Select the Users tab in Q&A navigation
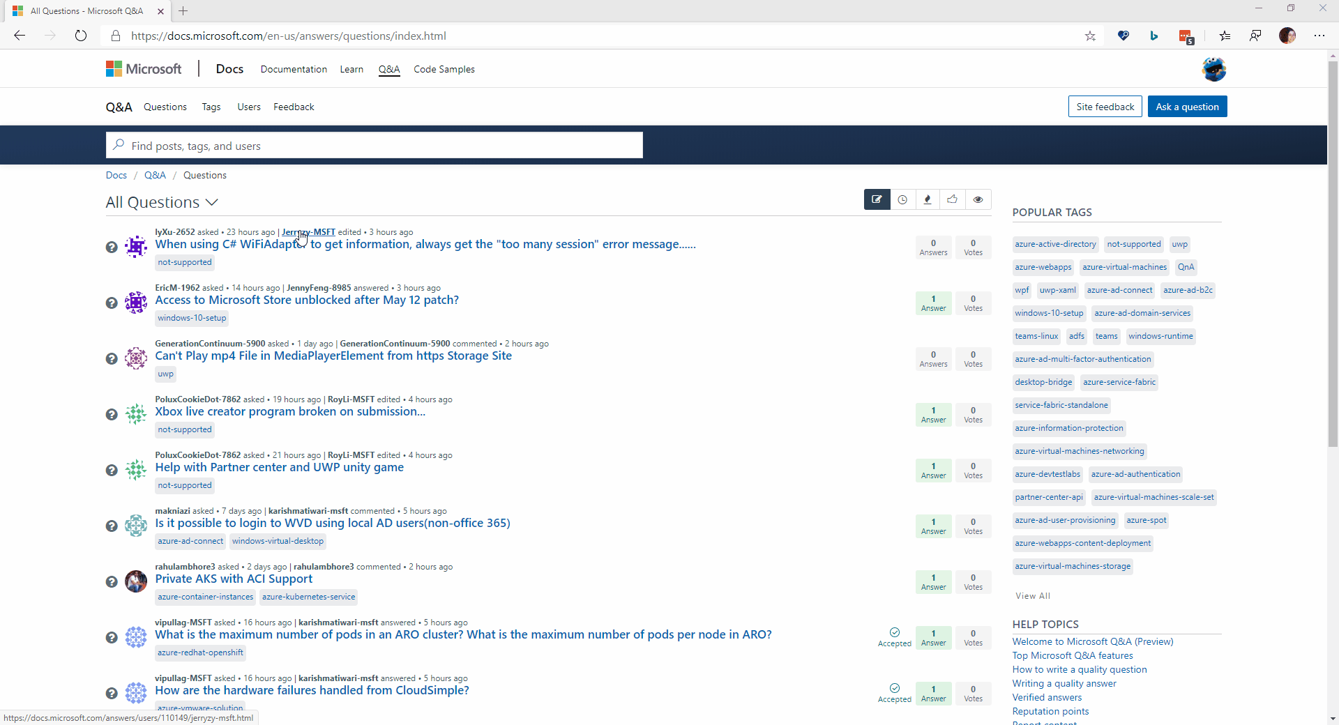The image size is (1339, 725). [249, 107]
